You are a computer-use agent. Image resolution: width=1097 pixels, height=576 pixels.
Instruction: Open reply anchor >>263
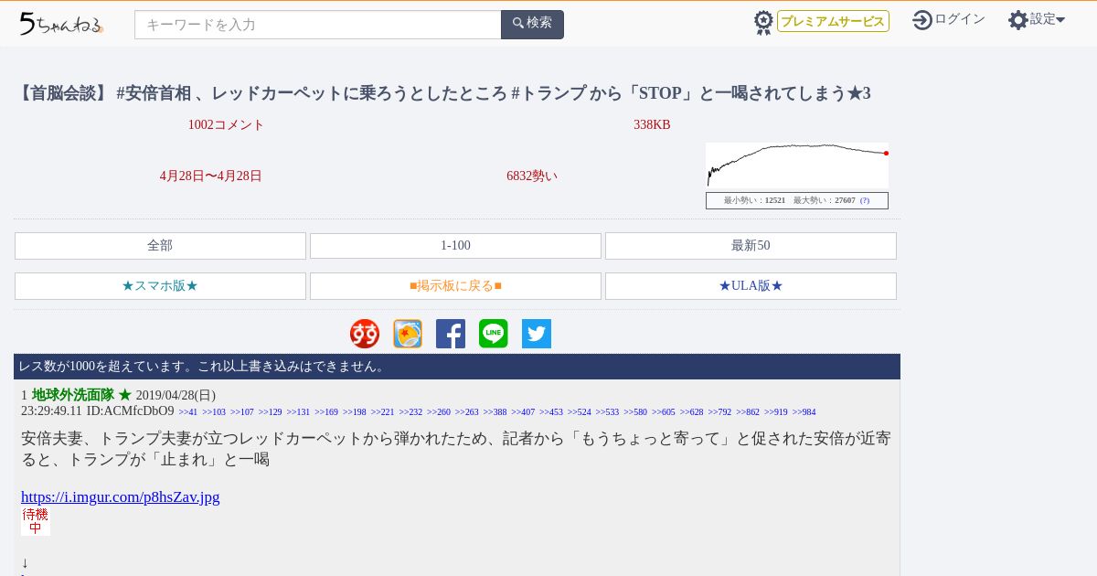coord(467,412)
